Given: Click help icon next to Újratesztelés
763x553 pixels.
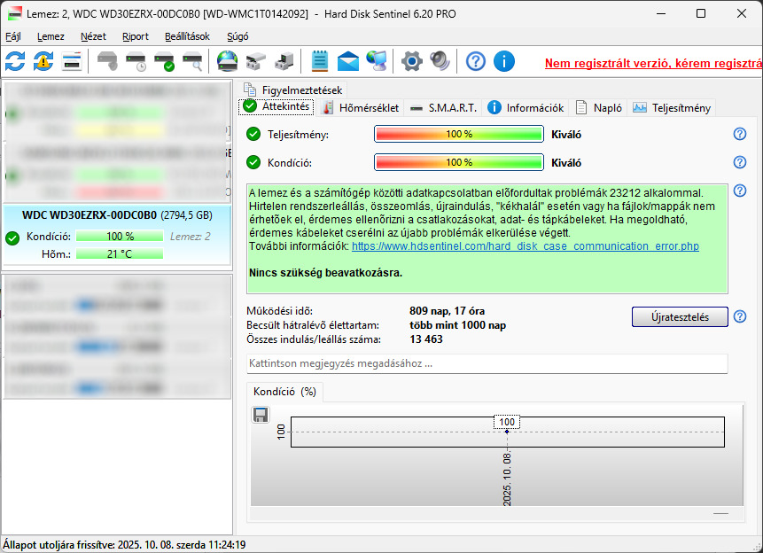Looking at the screenshot, I should [740, 316].
